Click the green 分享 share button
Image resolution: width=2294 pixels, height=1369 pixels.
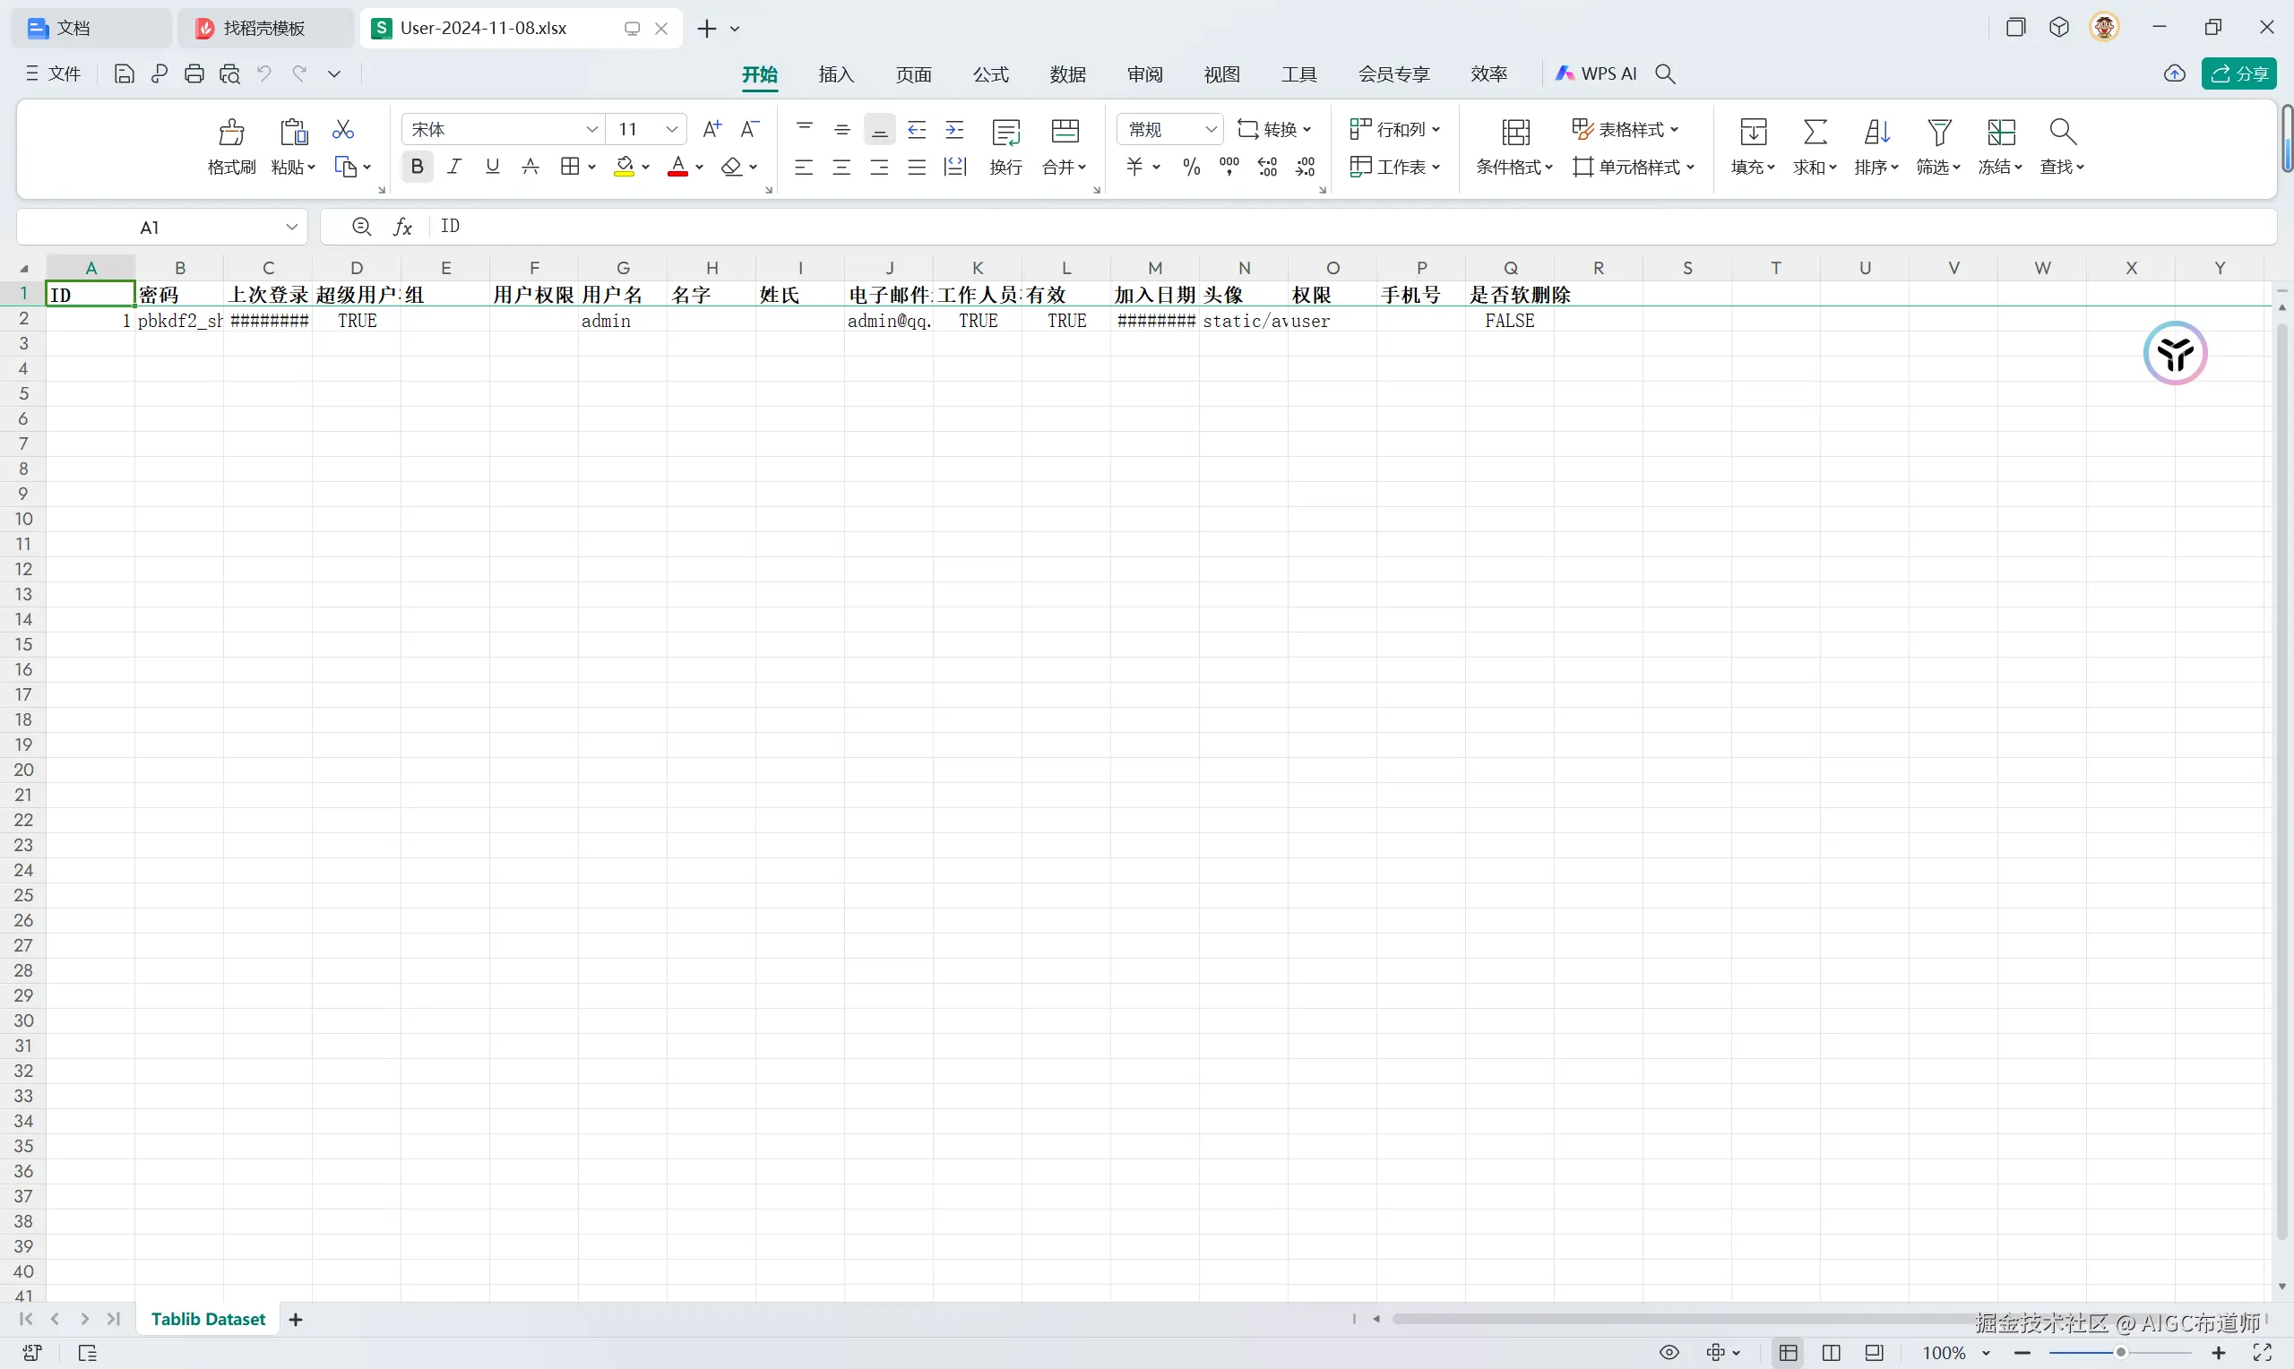[2238, 73]
